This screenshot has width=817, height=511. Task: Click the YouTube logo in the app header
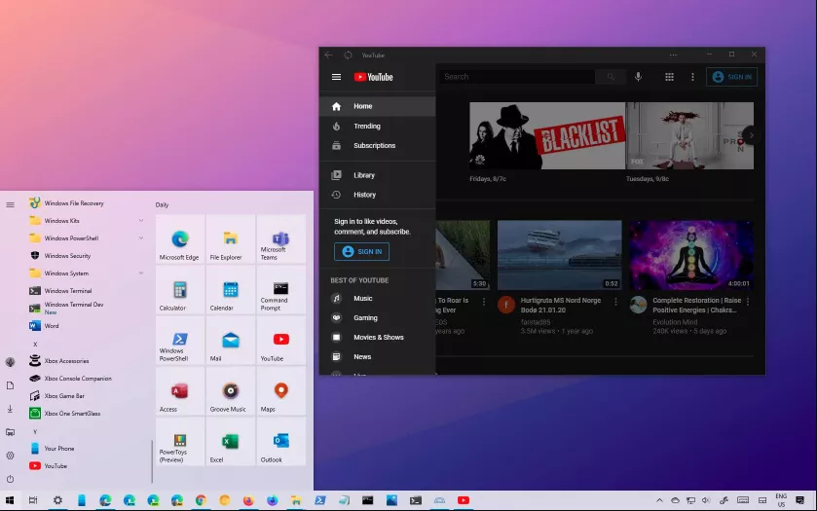pyautogui.click(x=373, y=77)
